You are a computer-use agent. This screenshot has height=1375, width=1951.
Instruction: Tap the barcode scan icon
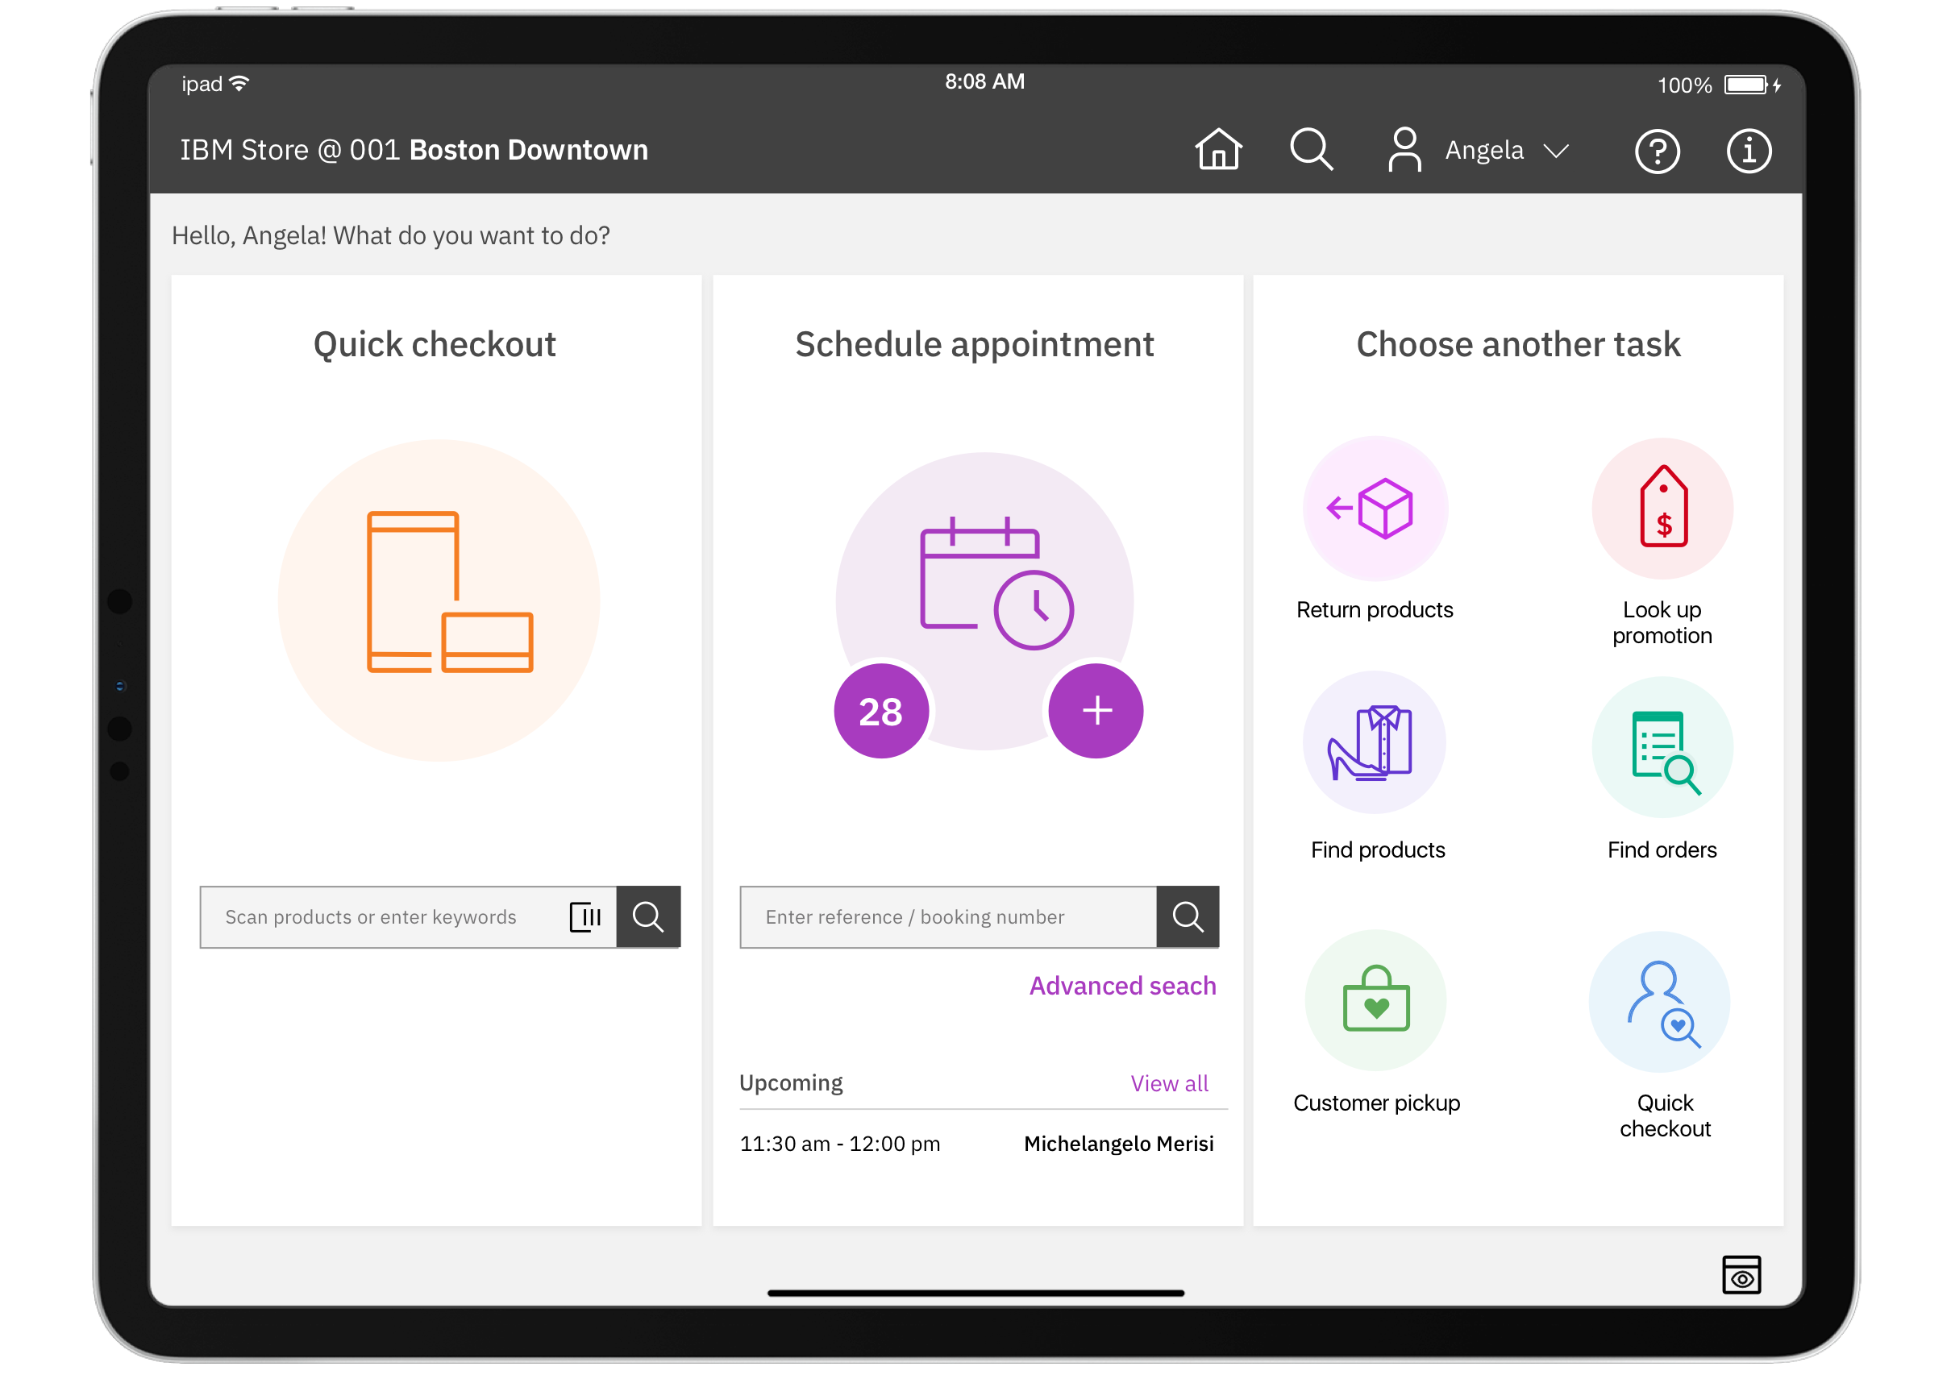tap(584, 917)
